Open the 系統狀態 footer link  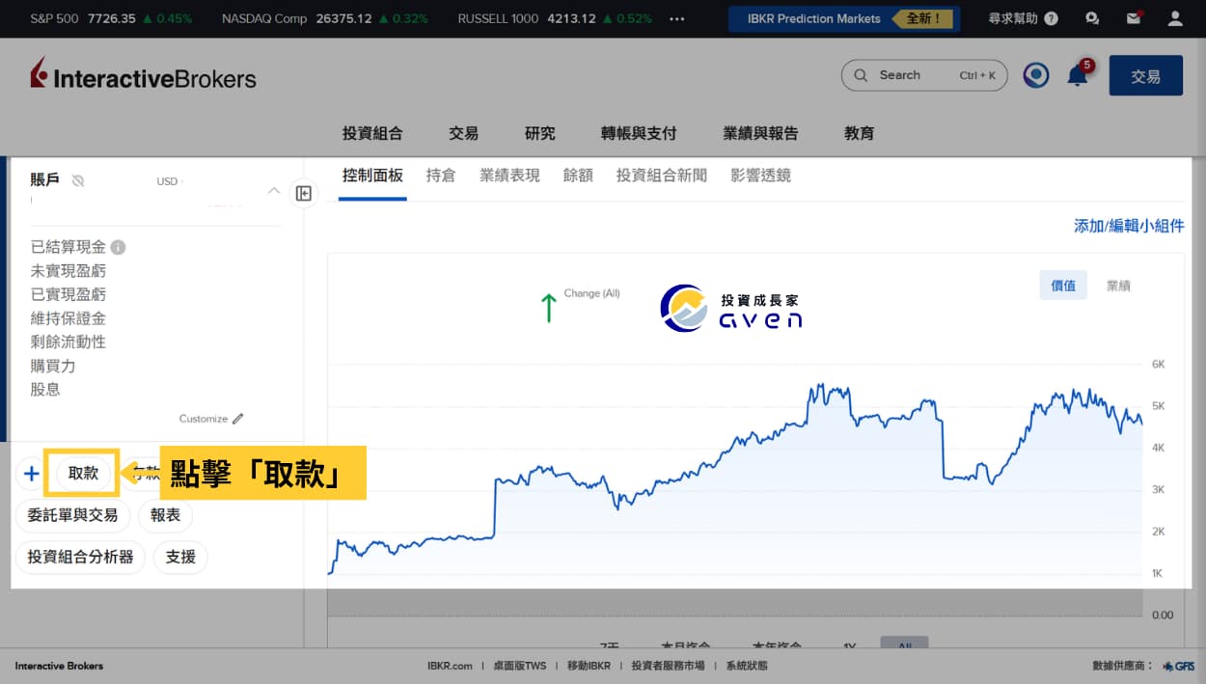[x=747, y=666]
